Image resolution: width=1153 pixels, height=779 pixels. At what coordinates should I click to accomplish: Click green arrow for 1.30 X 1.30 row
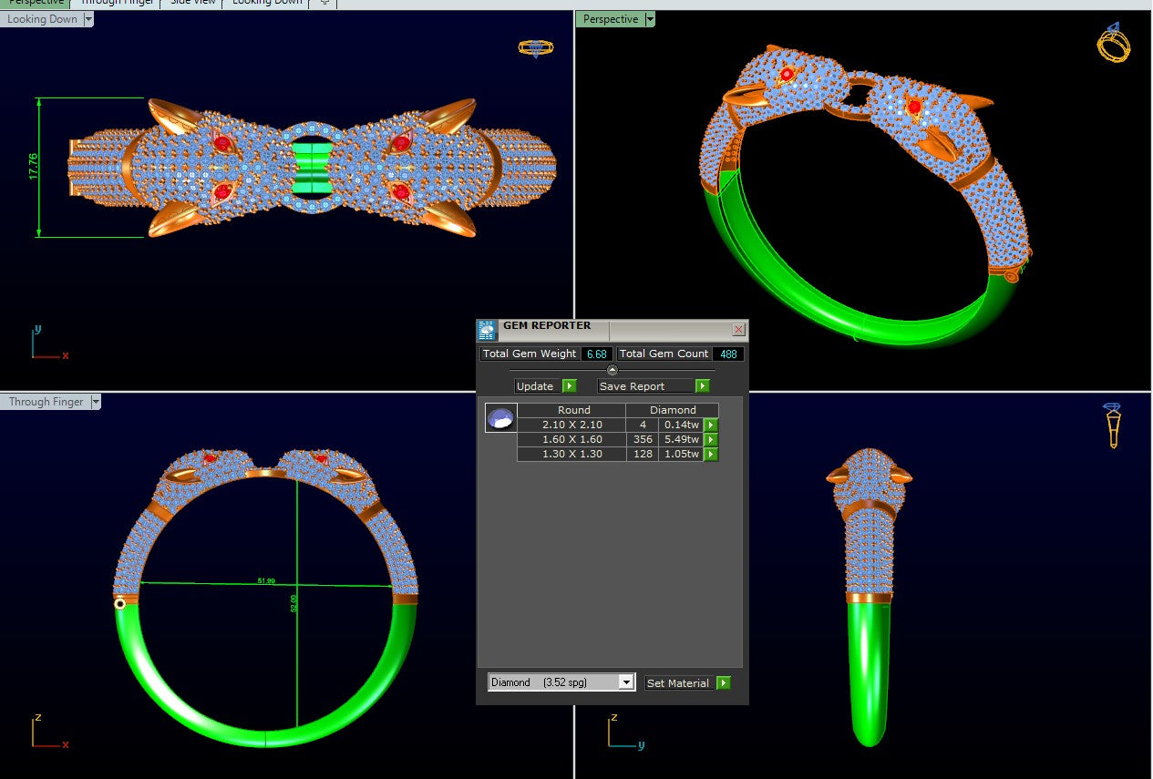(x=711, y=454)
